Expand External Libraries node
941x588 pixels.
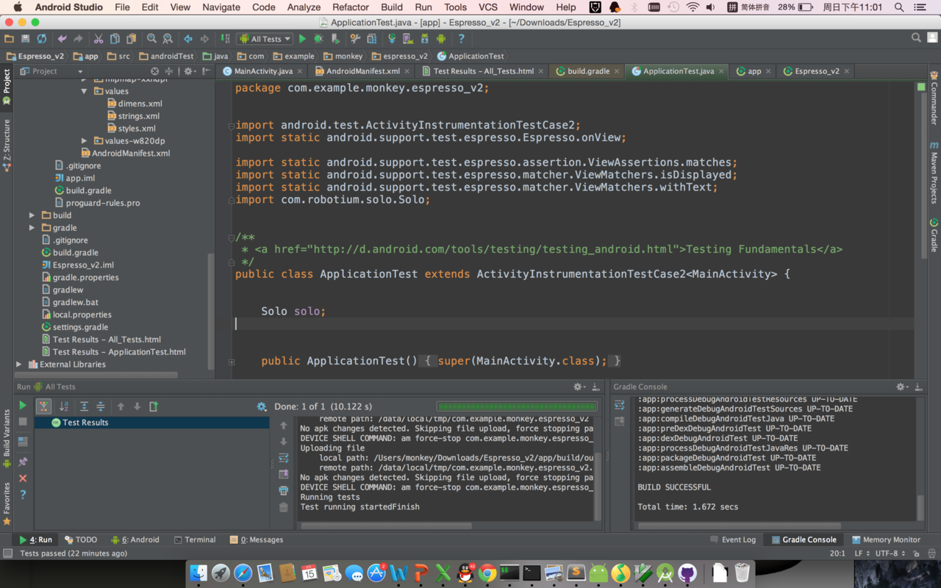tap(19, 364)
